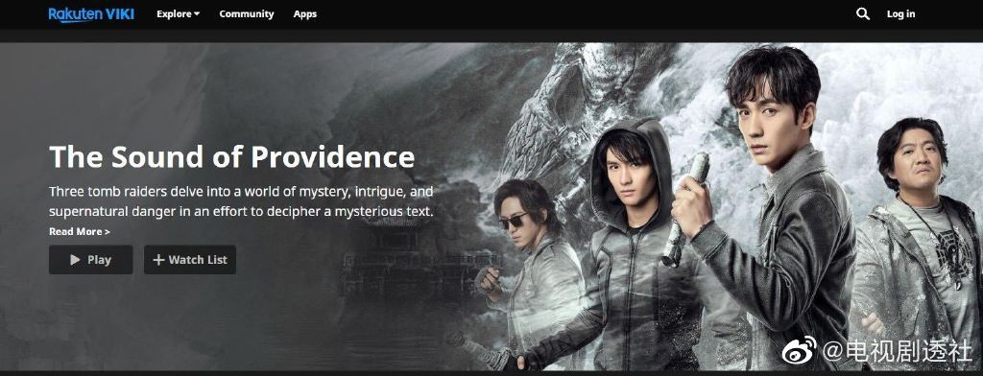This screenshot has width=983, height=376.
Task: Expand the Explore dropdown menu
Action: click(x=178, y=13)
